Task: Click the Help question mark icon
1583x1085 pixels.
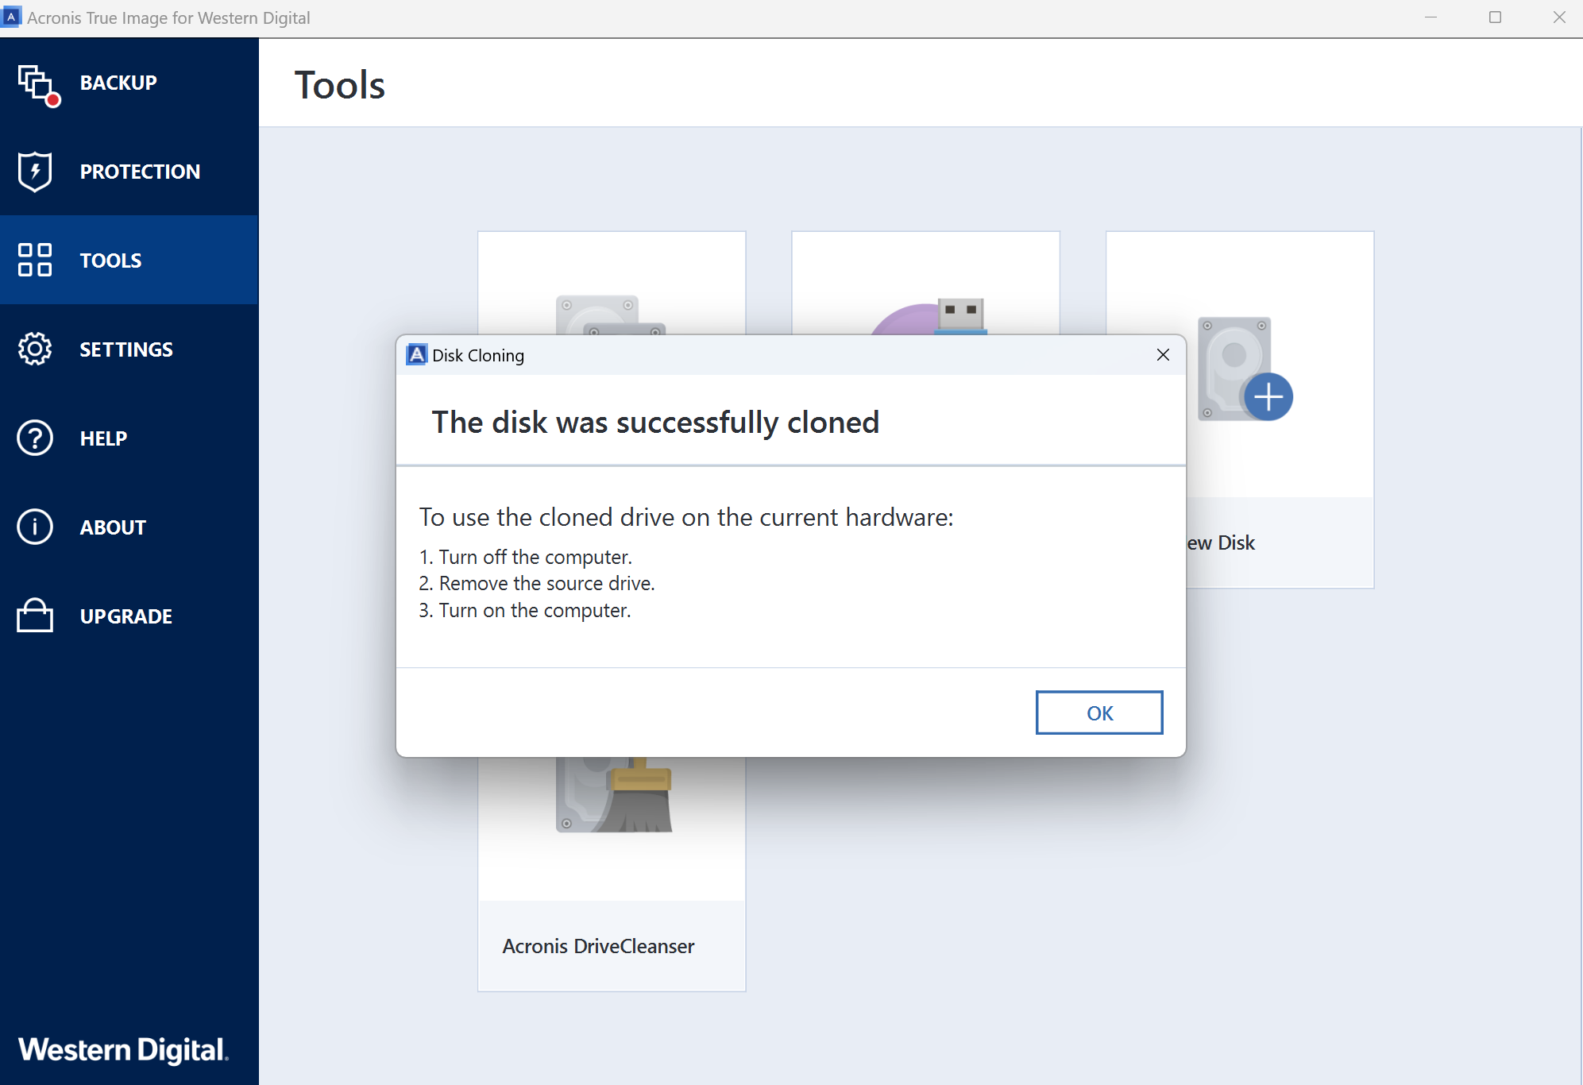Action: tap(35, 438)
